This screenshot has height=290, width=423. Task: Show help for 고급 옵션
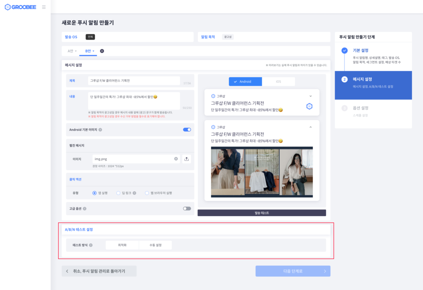tap(85, 209)
